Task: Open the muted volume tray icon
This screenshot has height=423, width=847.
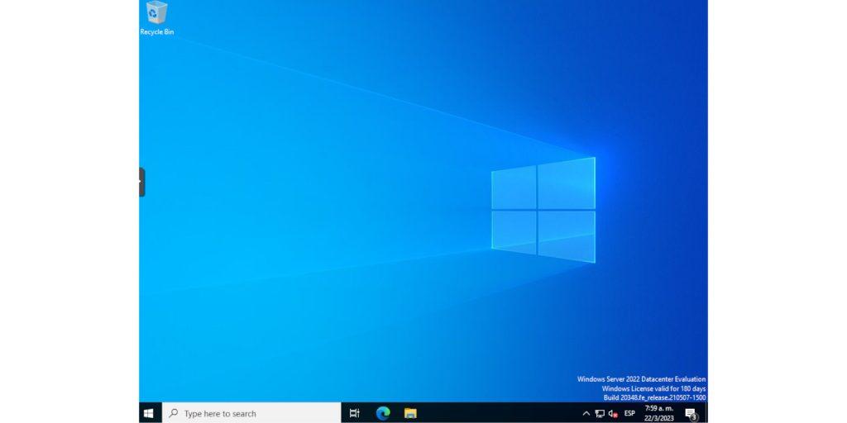Action: (x=613, y=414)
